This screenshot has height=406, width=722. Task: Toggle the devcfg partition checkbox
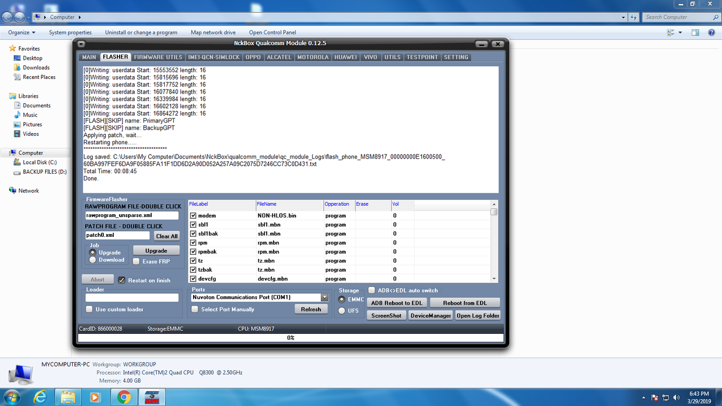193,279
